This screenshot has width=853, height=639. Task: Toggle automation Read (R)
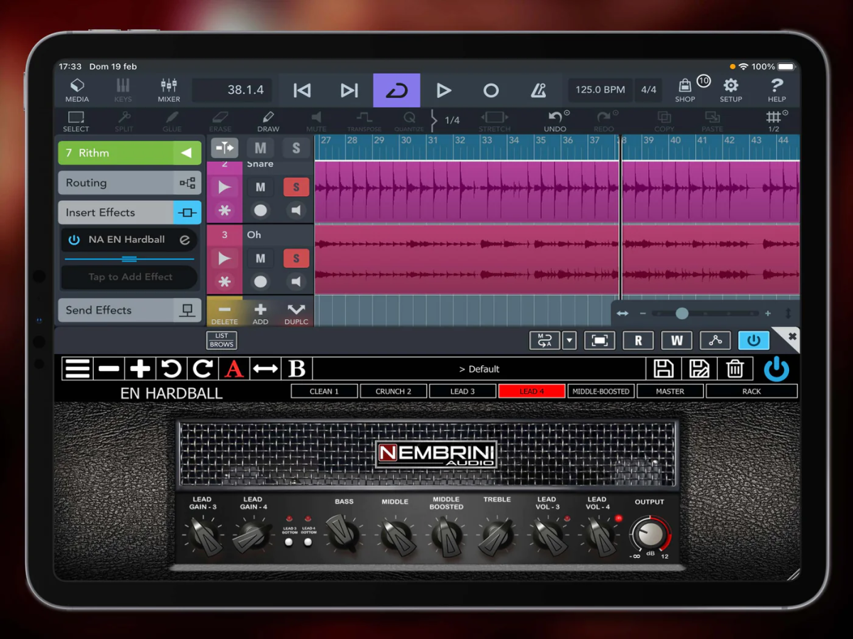(x=638, y=340)
